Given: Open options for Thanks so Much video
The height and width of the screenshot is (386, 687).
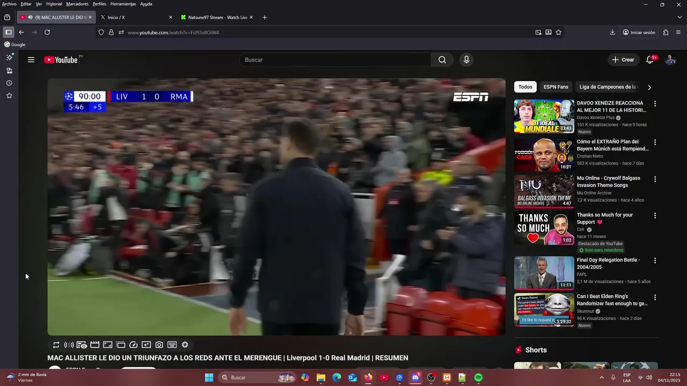Looking at the screenshot, I should click(x=655, y=216).
